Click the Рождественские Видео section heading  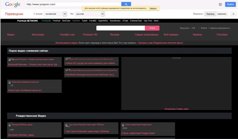(31, 116)
